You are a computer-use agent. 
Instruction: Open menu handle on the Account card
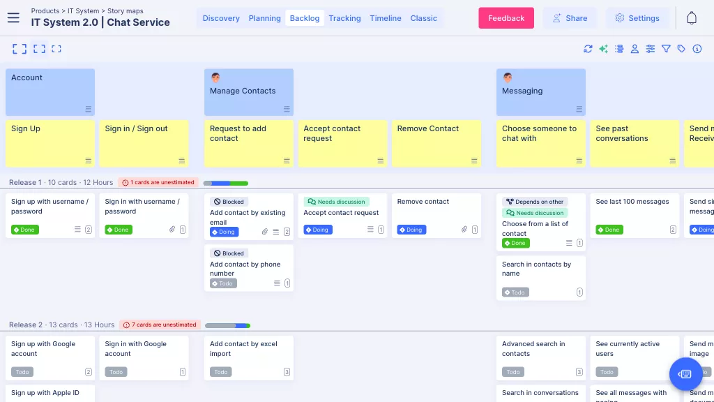89,109
